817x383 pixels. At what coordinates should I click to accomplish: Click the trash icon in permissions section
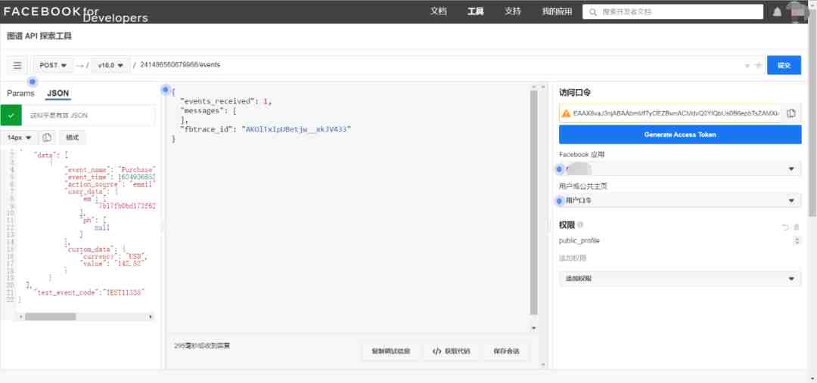click(796, 227)
